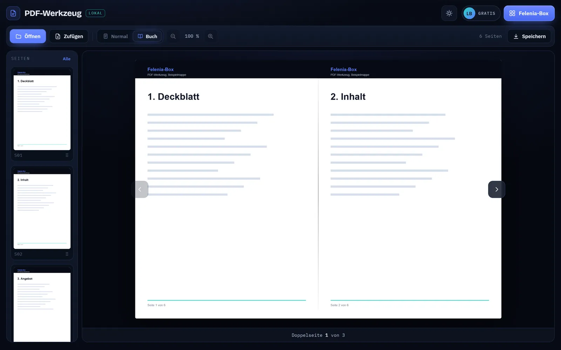The image size is (561, 350).
Task: Click the drag handle of S02
Action: [x=67, y=254]
